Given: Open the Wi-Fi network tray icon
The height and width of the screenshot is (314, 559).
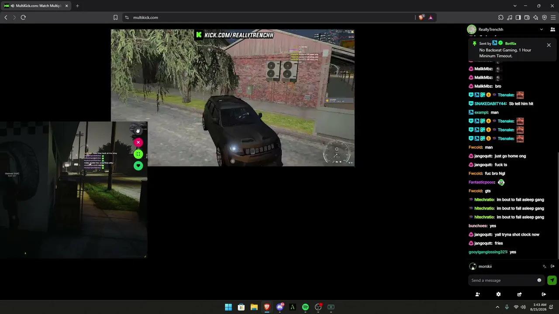Looking at the screenshot, I should (516, 307).
